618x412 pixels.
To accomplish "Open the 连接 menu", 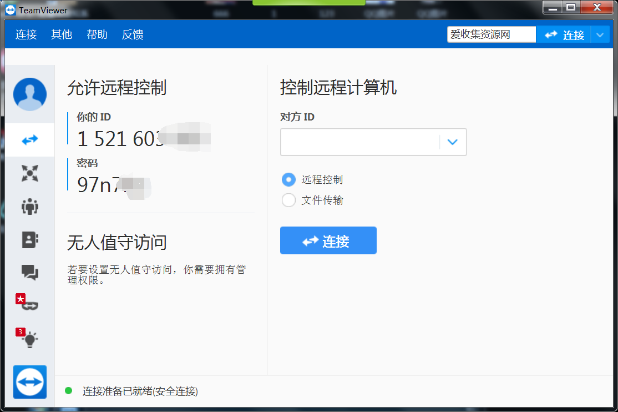I will coord(26,34).
